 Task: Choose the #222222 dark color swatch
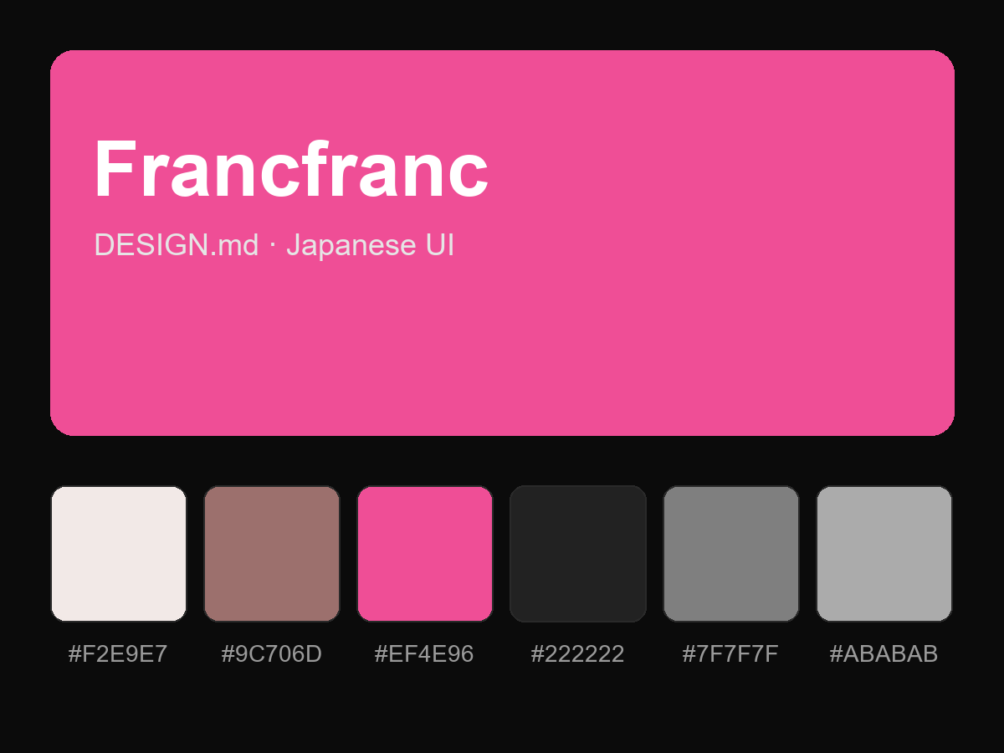pyautogui.click(x=578, y=554)
